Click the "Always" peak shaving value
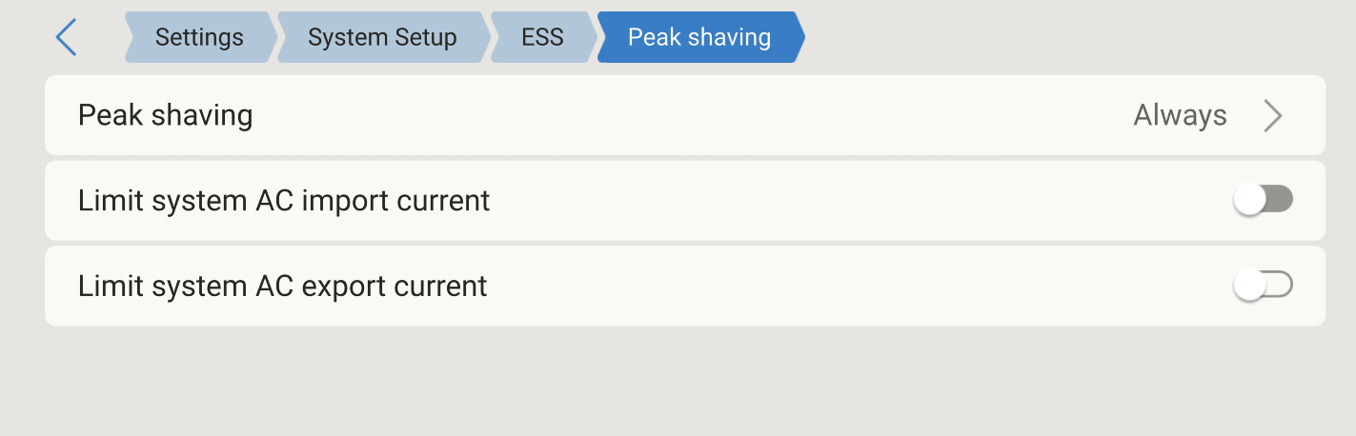Viewport: 1356px width, 436px height. tap(1180, 116)
